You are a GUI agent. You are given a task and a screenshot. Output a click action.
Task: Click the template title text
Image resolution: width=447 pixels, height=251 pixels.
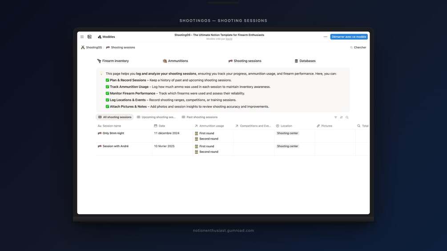pos(219,35)
